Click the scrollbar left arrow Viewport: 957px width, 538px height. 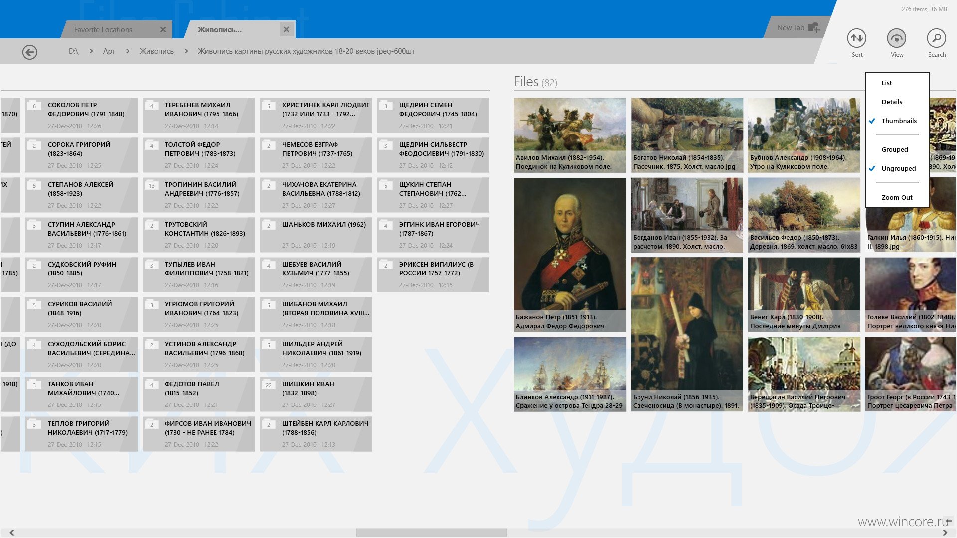tap(12, 533)
